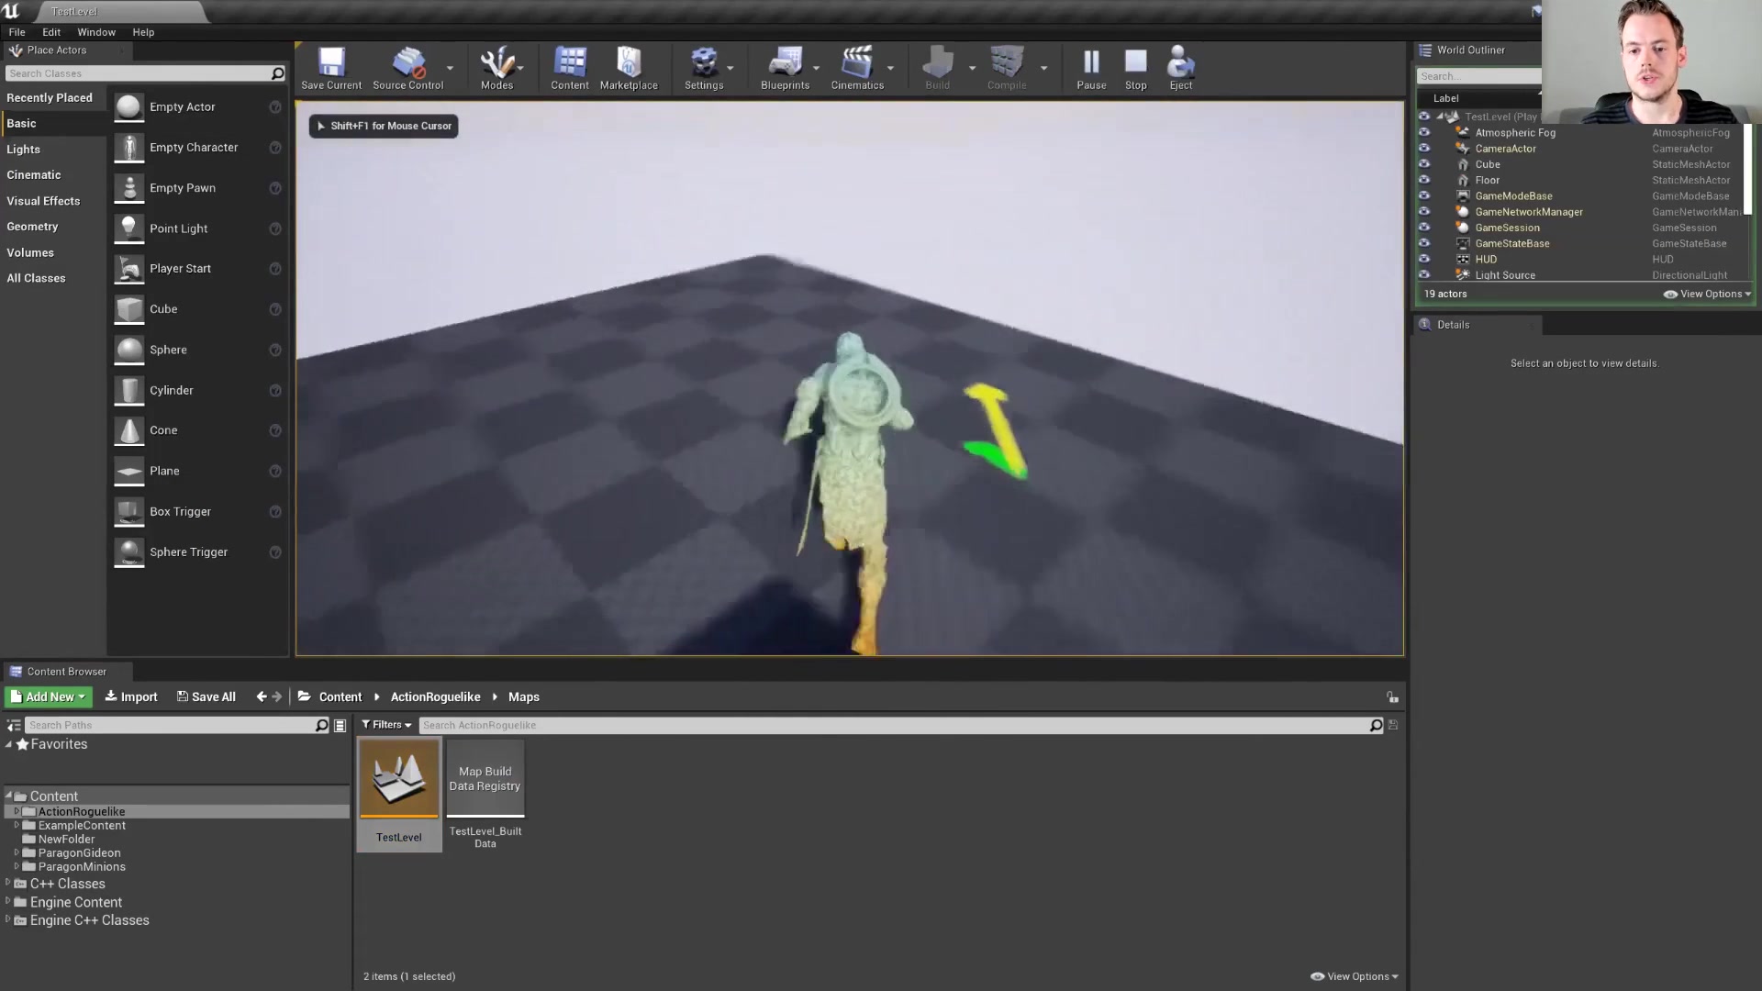Viewport: 1762px width, 991px height.
Task: Hide the Floor actor in World Outliner
Action: click(x=1424, y=180)
